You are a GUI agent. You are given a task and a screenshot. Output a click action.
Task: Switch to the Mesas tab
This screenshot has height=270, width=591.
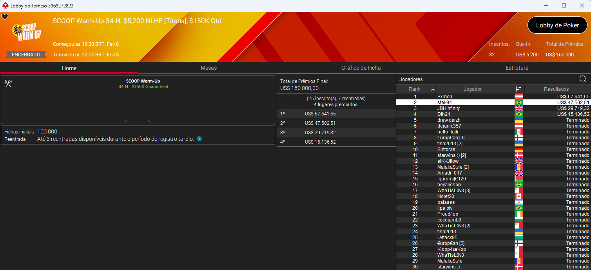click(208, 68)
